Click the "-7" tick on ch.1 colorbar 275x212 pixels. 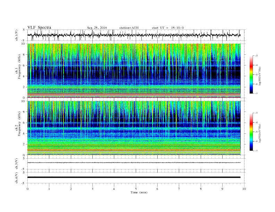click(x=256, y=94)
